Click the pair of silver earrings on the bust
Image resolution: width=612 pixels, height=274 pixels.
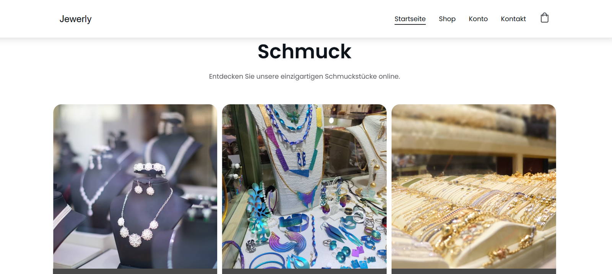click(x=144, y=188)
